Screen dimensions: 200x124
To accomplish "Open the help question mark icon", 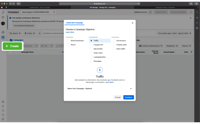I will pos(3,115).
